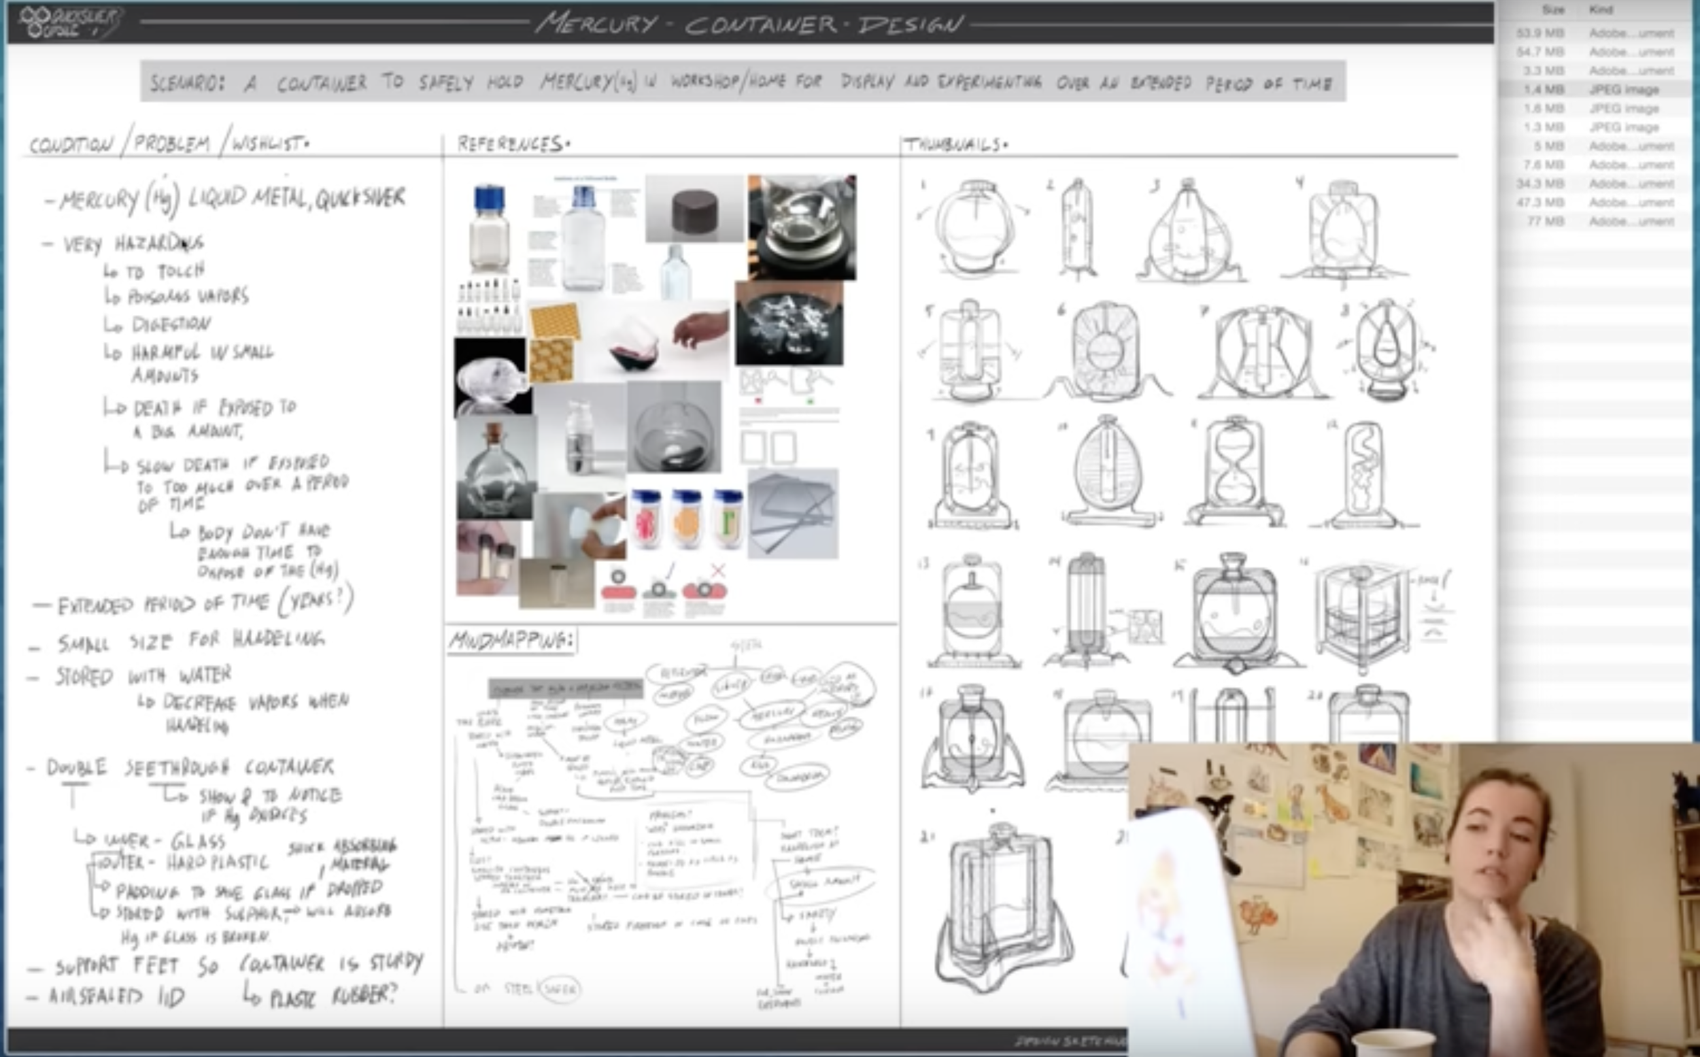Click the Quicksilver logo in the header
Image resolution: width=1700 pixels, height=1057 pixels.
pos(70,22)
